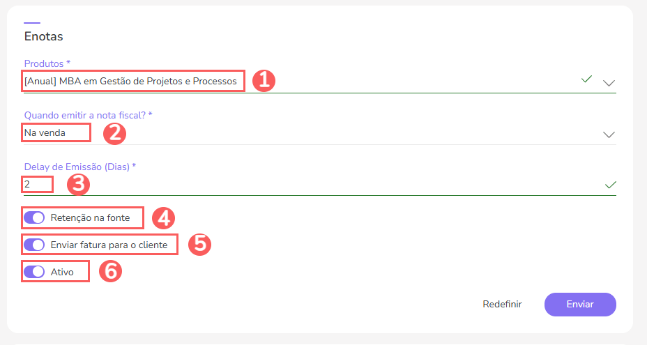Click green checkmark in the Delay de Emissão field

click(x=611, y=185)
